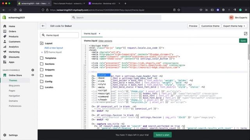The image size is (250, 140).
Task: Choose <noscript from autocomplete list
Action: (x=104, y=93)
